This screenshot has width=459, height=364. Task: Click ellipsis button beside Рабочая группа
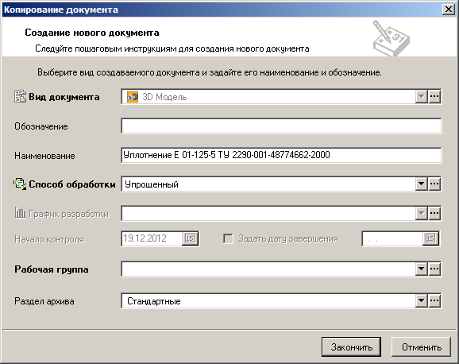(434, 269)
